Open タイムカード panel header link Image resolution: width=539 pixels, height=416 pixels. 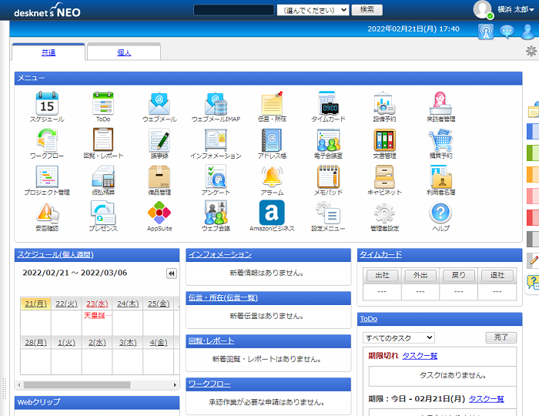tap(380, 254)
